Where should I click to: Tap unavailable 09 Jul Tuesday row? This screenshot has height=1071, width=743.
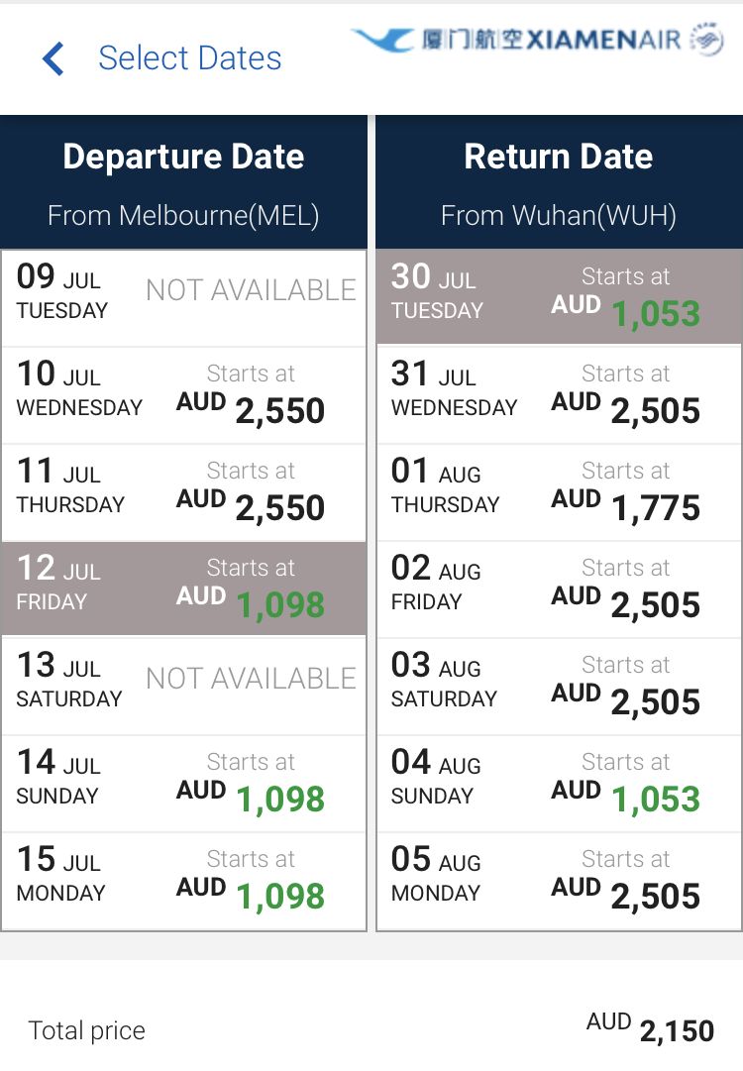point(183,298)
